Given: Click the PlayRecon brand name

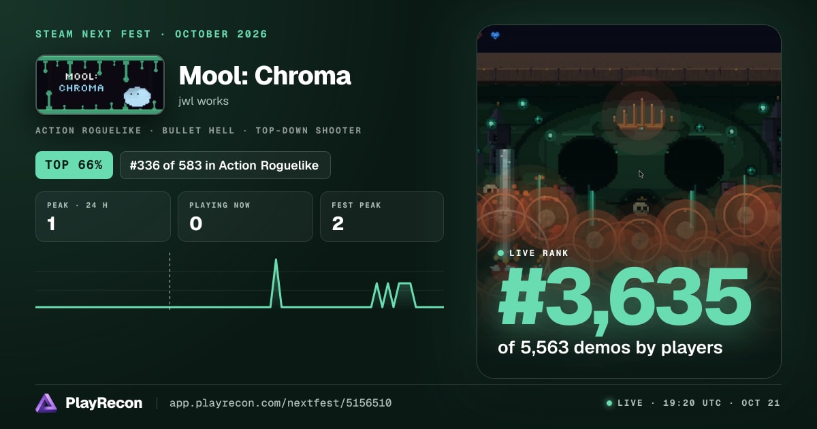Looking at the screenshot, I should point(103,403).
